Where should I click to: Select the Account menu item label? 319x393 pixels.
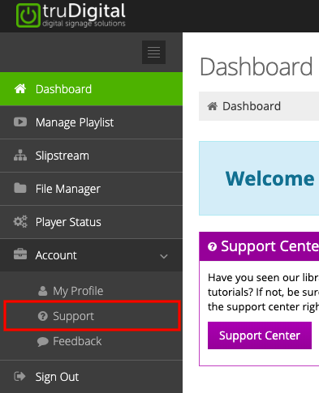click(x=56, y=255)
